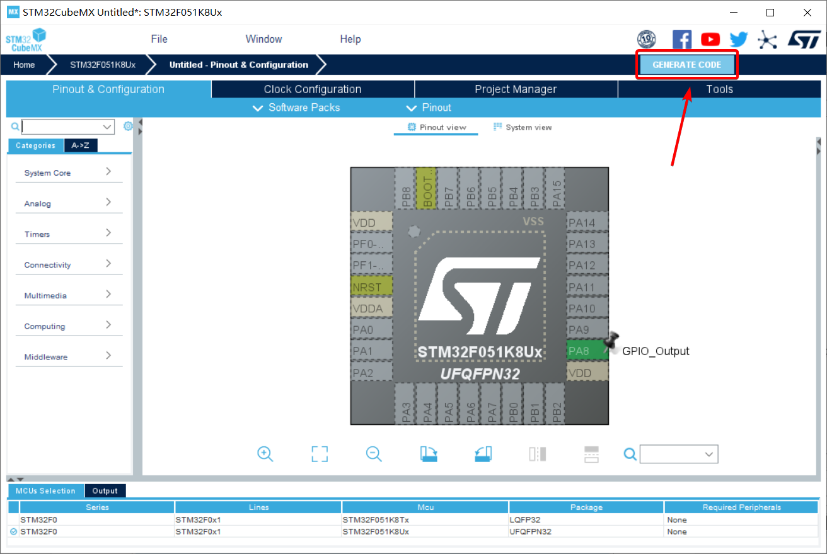Screen dimensions: 827x554
Task: Switch to System view
Action: pos(522,127)
